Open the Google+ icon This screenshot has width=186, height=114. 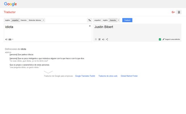coord(173,12)
